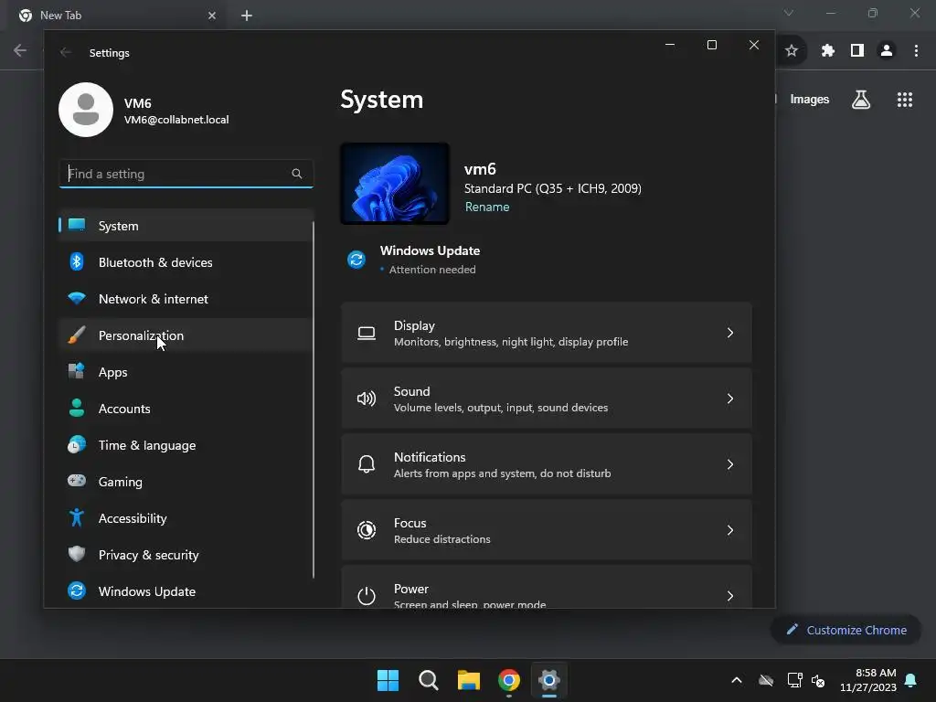936x702 pixels.
Task: Open Chrome profile avatar icon
Action: point(887,51)
